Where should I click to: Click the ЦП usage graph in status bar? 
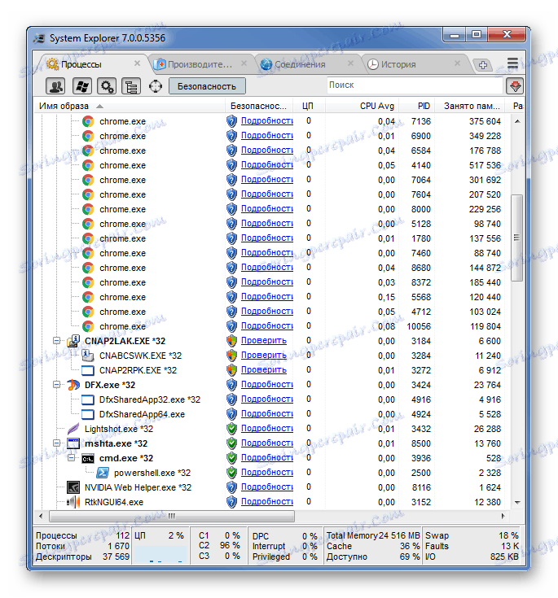pos(160,555)
